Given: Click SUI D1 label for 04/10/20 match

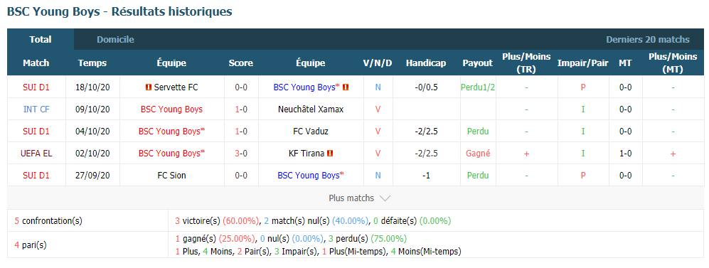Looking at the screenshot, I should (x=36, y=131).
